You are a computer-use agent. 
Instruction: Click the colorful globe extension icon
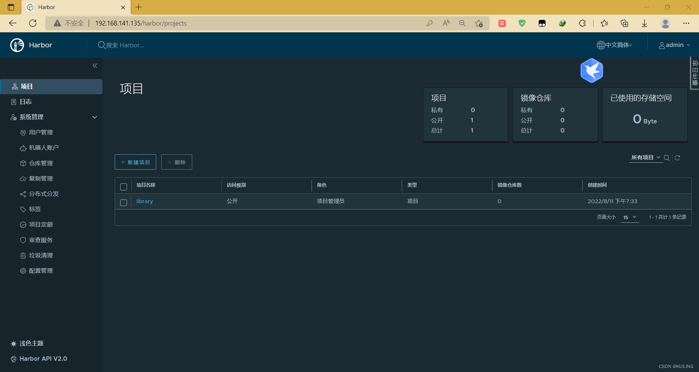[x=562, y=23]
